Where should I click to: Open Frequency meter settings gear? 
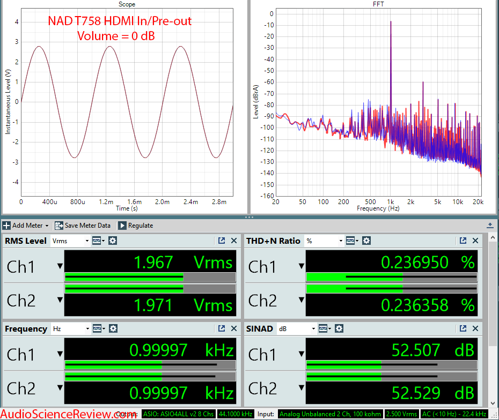pyautogui.click(x=113, y=328)
